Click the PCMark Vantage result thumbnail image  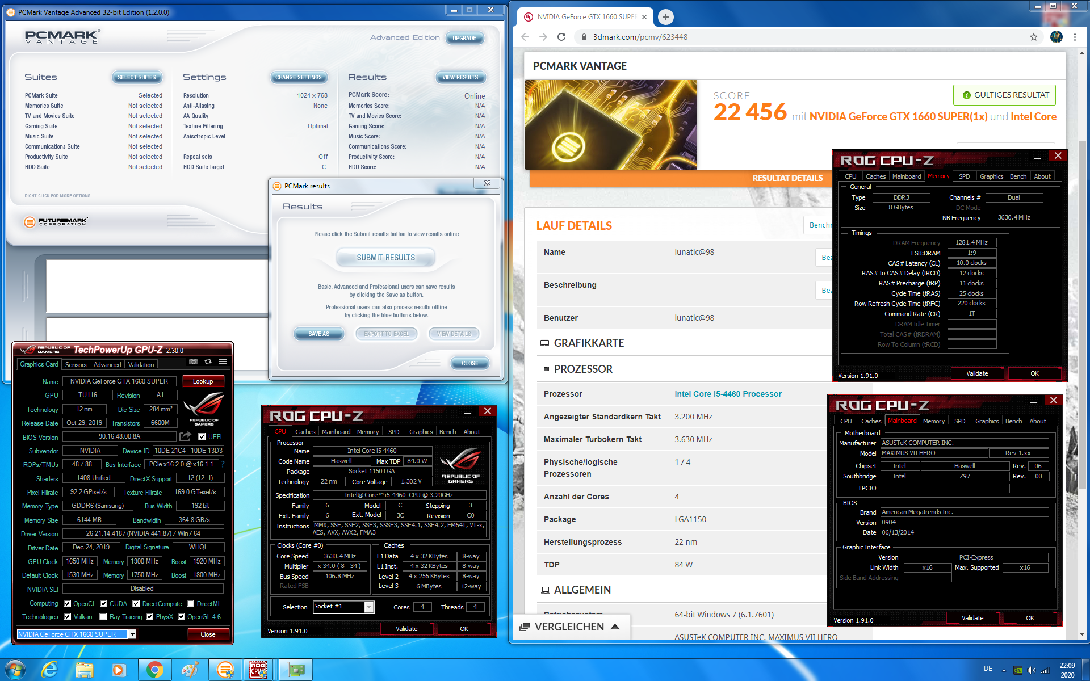tap(610, 124)
